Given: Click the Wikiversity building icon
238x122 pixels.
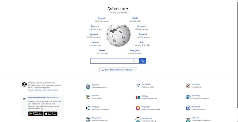Looking at the screenshot, I should click(x=188, y=97).
